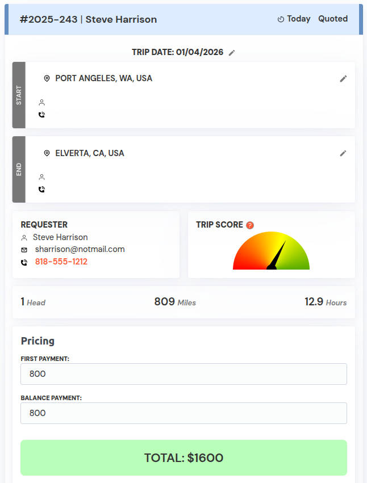Edit the Elverta end location
This screenshot has width=367, height=483.
point(343,153)
